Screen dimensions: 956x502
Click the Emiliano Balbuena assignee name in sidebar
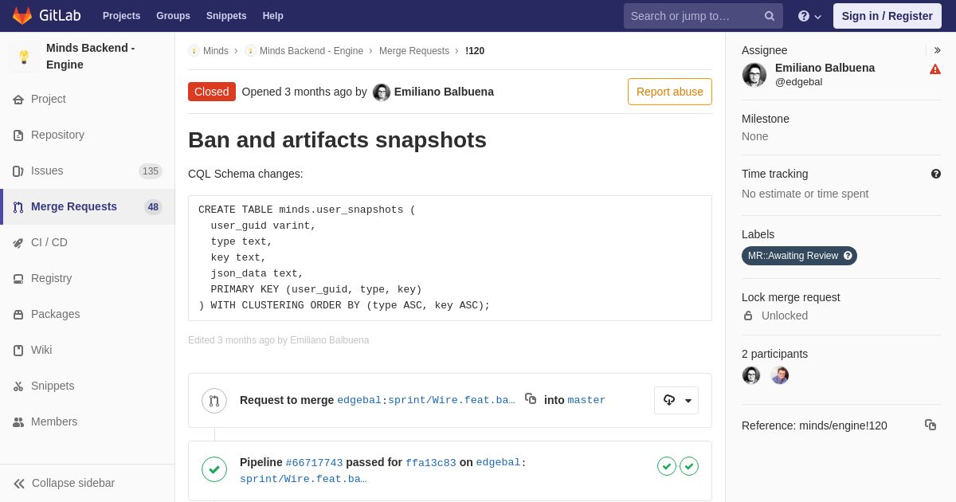coord(825,68)
